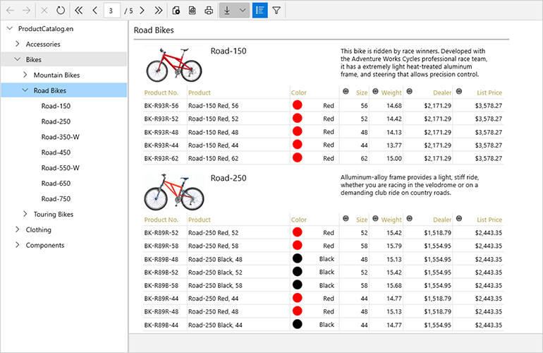The width and height of the screenshot is (543, 353).
Task: Toggle the document map panel
Action: [x=260, y=11]
